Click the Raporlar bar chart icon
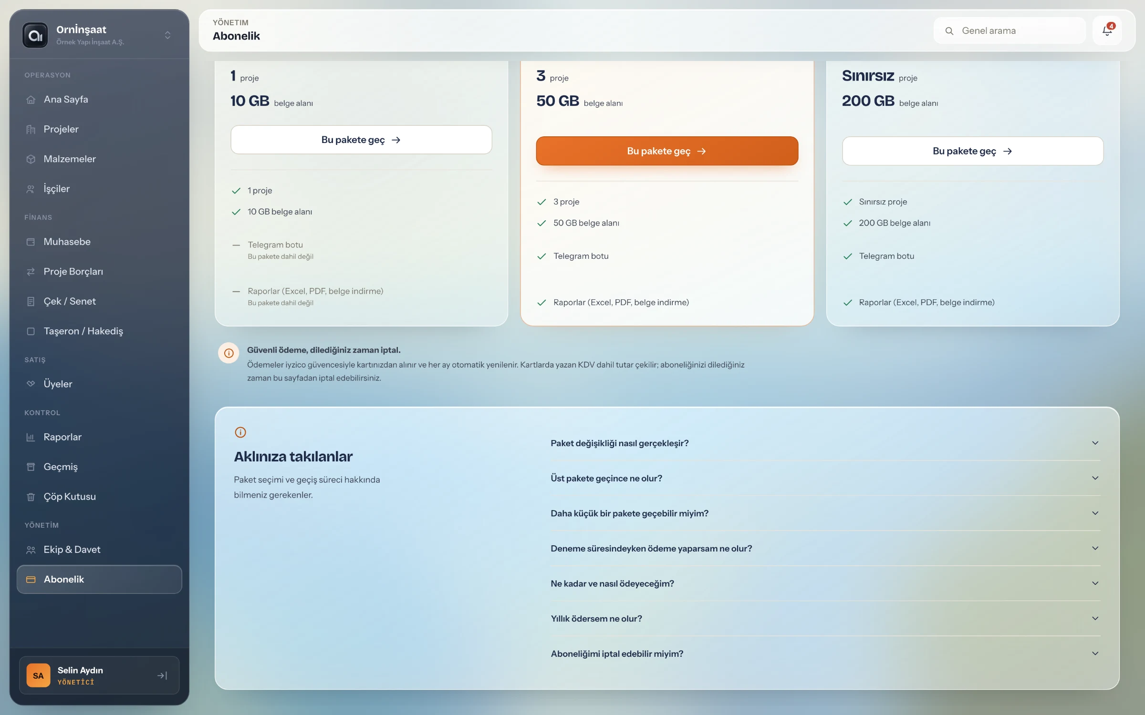 coord(31,437)
